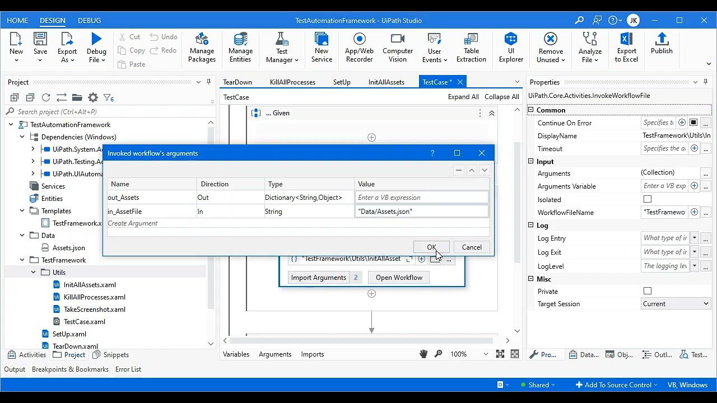Click the Save ribbon icon
Image resolution: width=717 pixels, height=403 pixels.
[40, 40]
